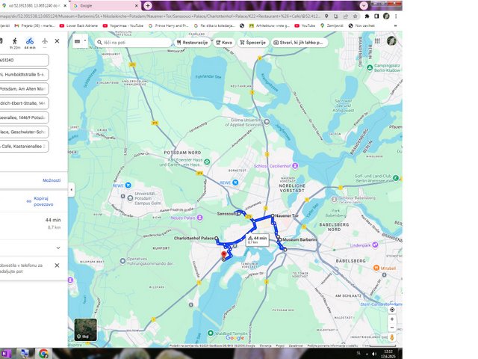This screenshot has height=359, width=478.
Task: Zoom in on the map
Action: (x=392, y=319)
